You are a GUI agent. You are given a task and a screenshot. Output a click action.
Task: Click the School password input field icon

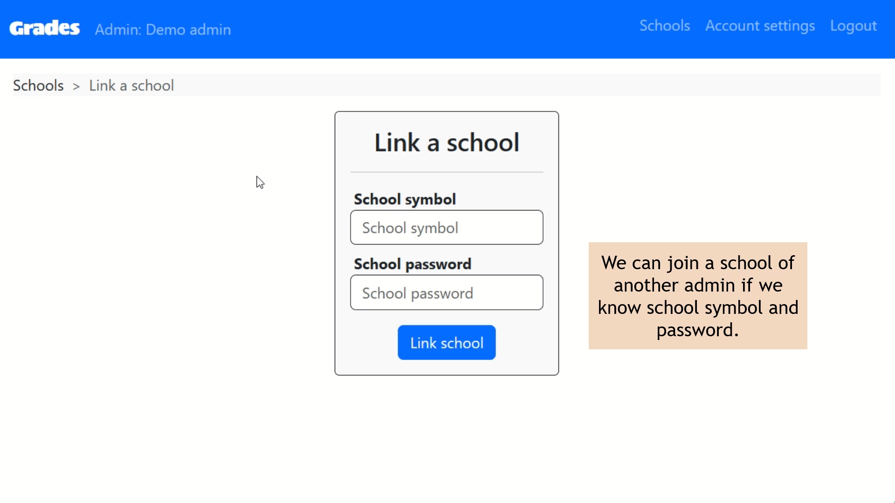tap(447, 292)
